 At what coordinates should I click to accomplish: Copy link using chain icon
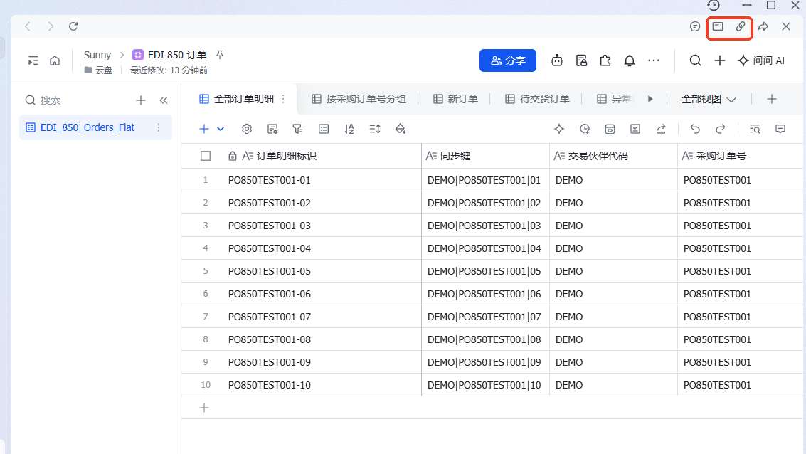click(x=741, y=26)
